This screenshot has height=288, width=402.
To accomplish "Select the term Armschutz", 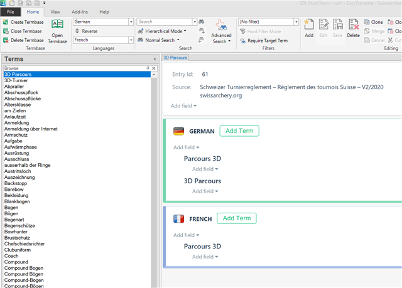I will pos(16,135).
